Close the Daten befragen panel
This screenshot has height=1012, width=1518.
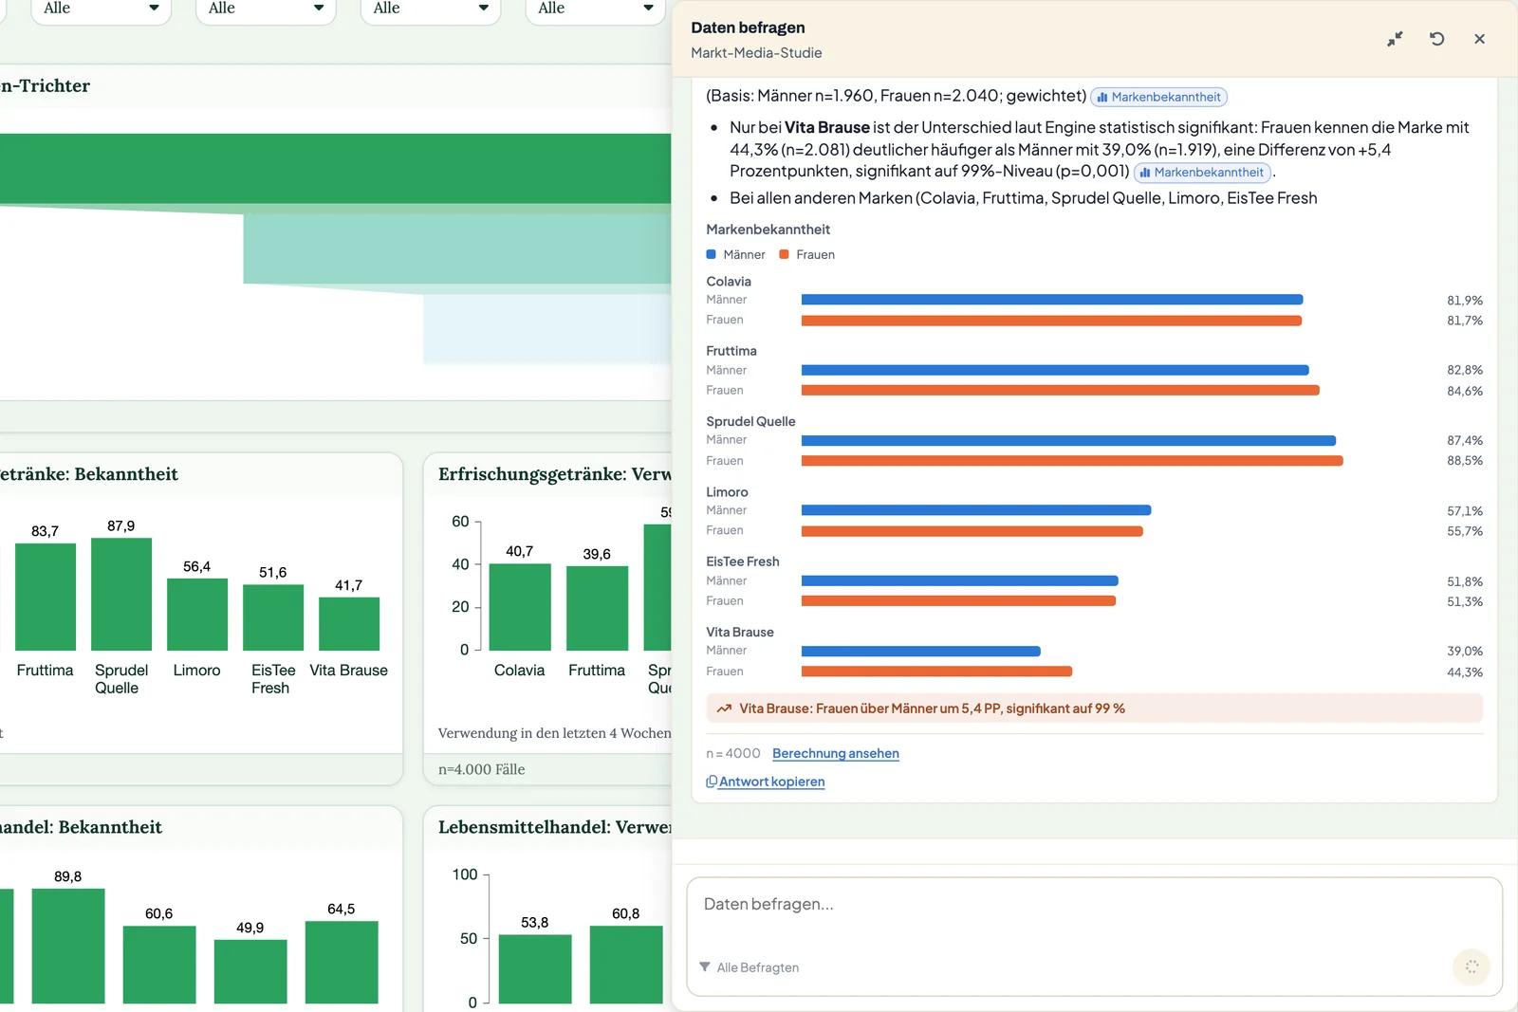pyautogui.click(x=1479, y=39)
